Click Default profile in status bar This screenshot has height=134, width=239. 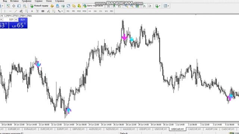click(x=124, y=133)
